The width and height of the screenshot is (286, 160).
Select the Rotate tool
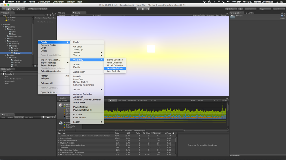(14, 9)
